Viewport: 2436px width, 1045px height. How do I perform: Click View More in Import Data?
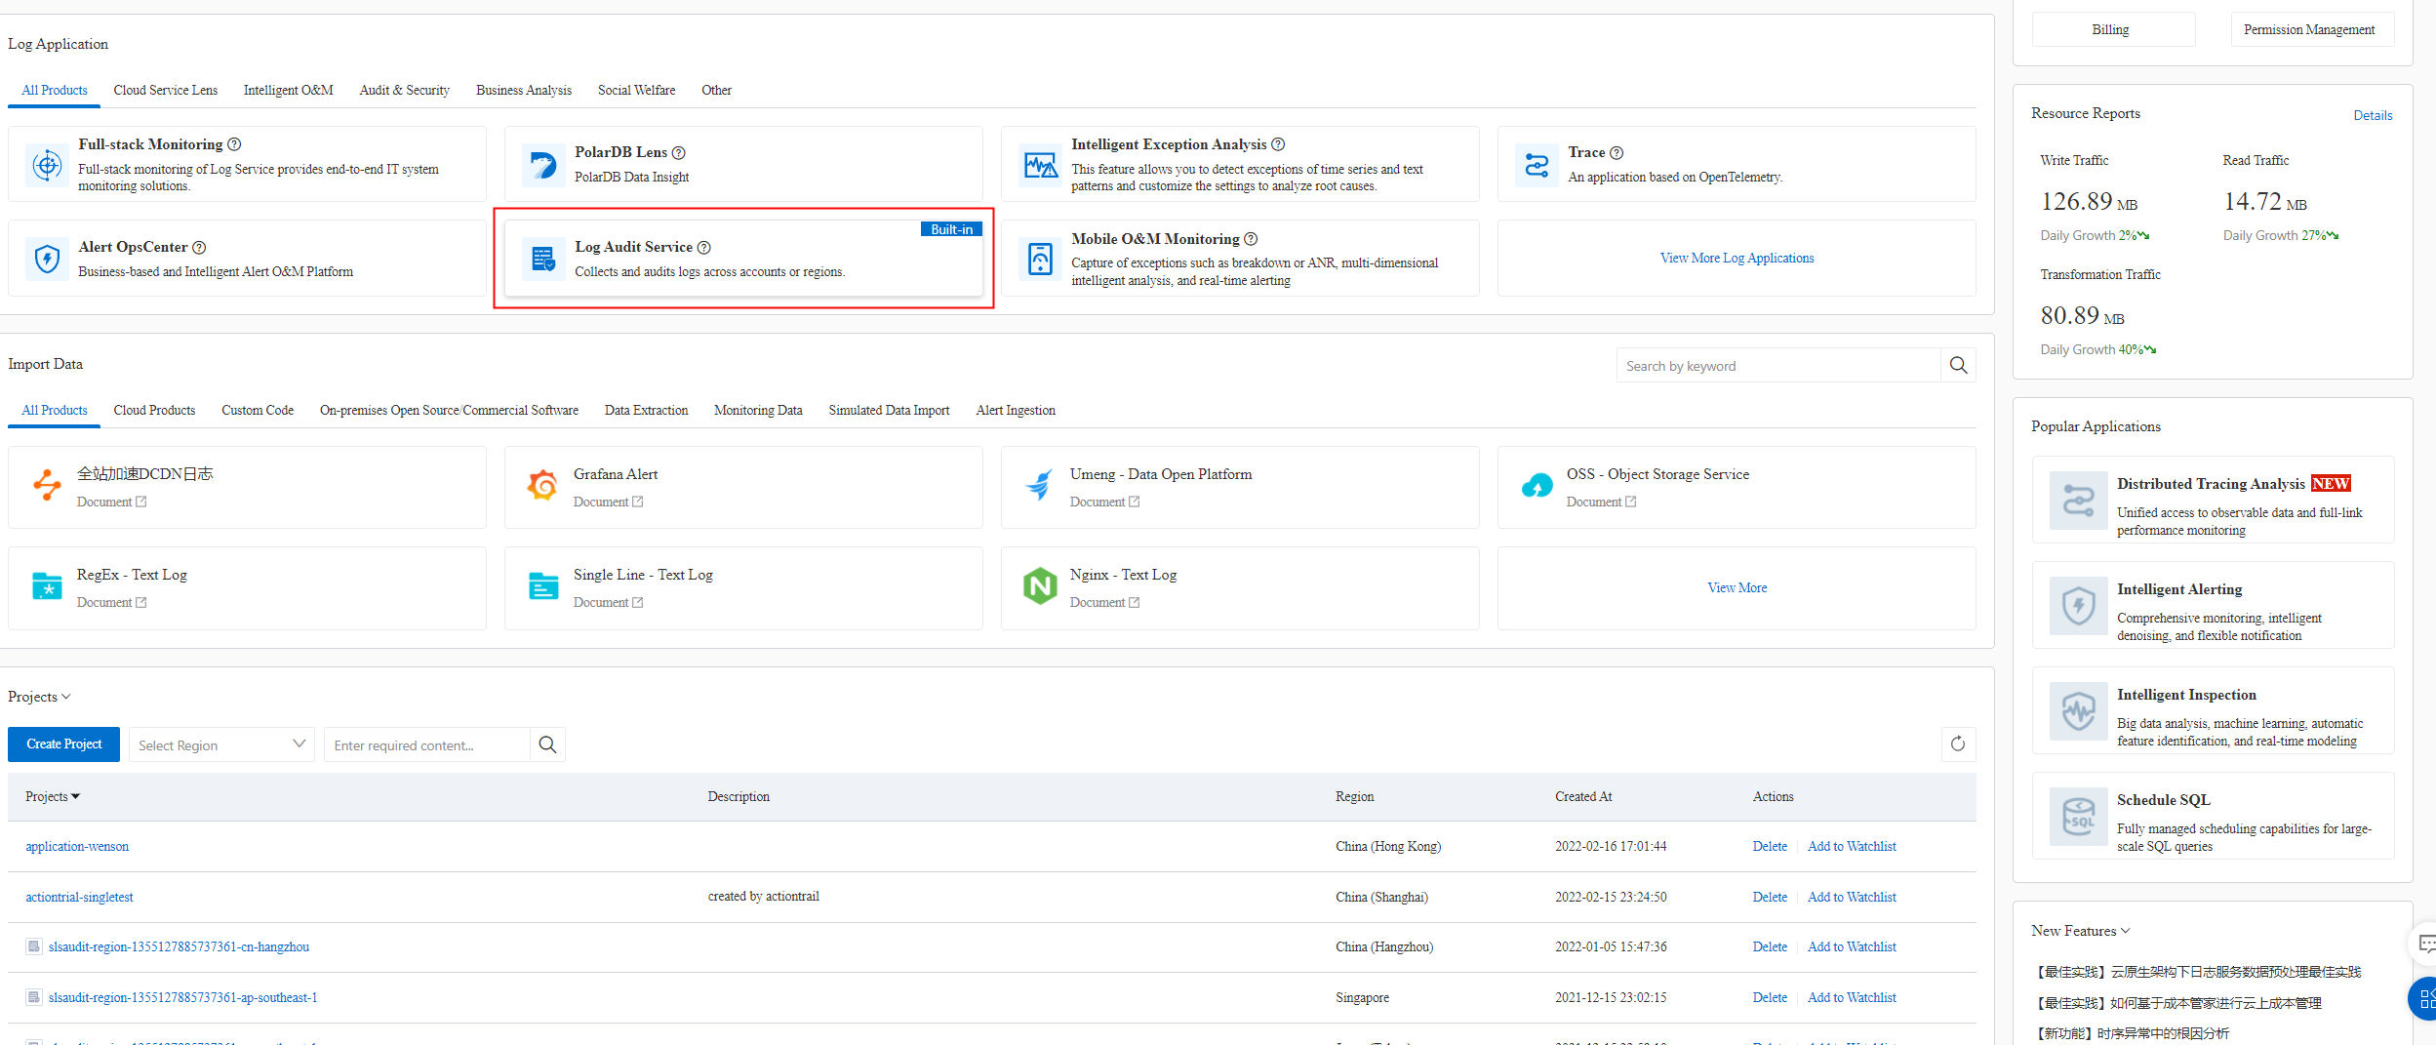point(1737,587)
